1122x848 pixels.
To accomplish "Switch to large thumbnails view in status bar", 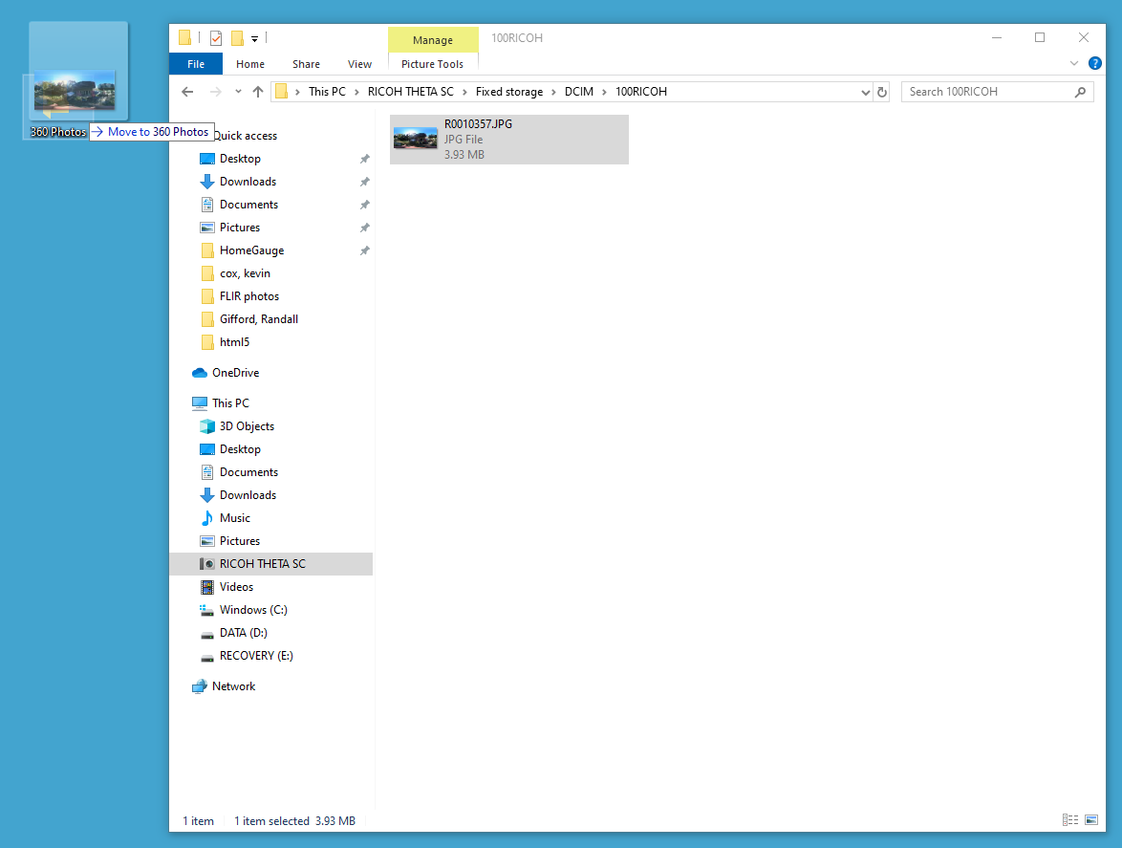I will point(1090,820).
